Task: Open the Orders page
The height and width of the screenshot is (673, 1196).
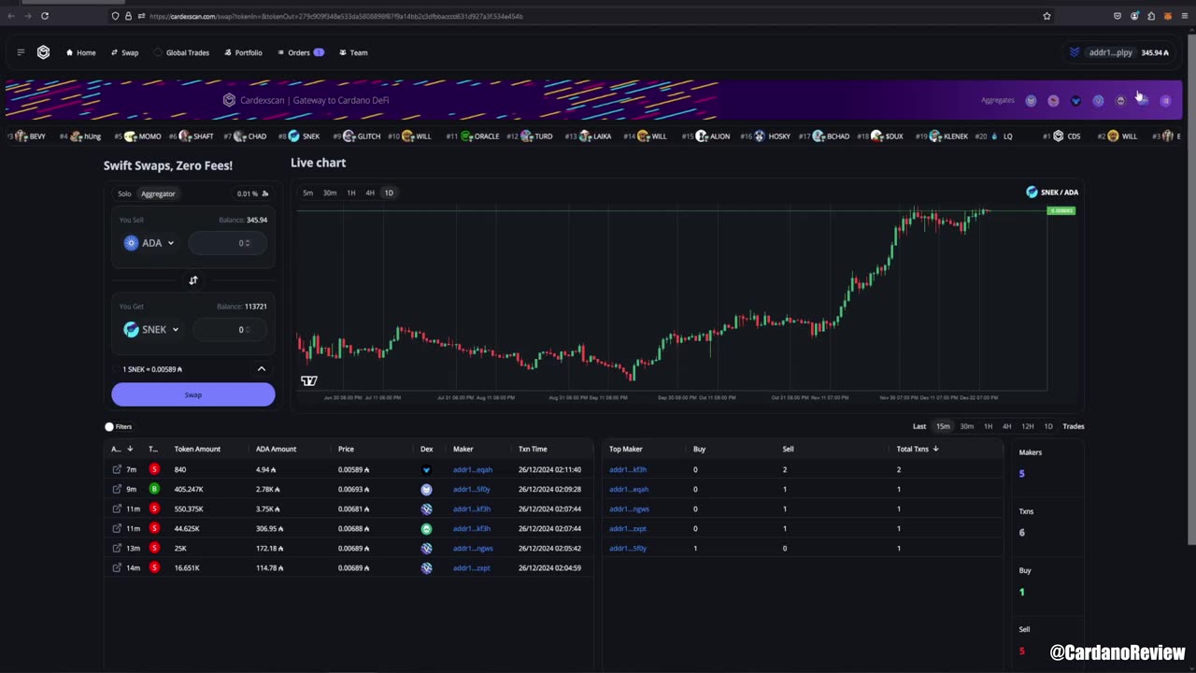Action: pyautogui.click(x=300, y=52)
